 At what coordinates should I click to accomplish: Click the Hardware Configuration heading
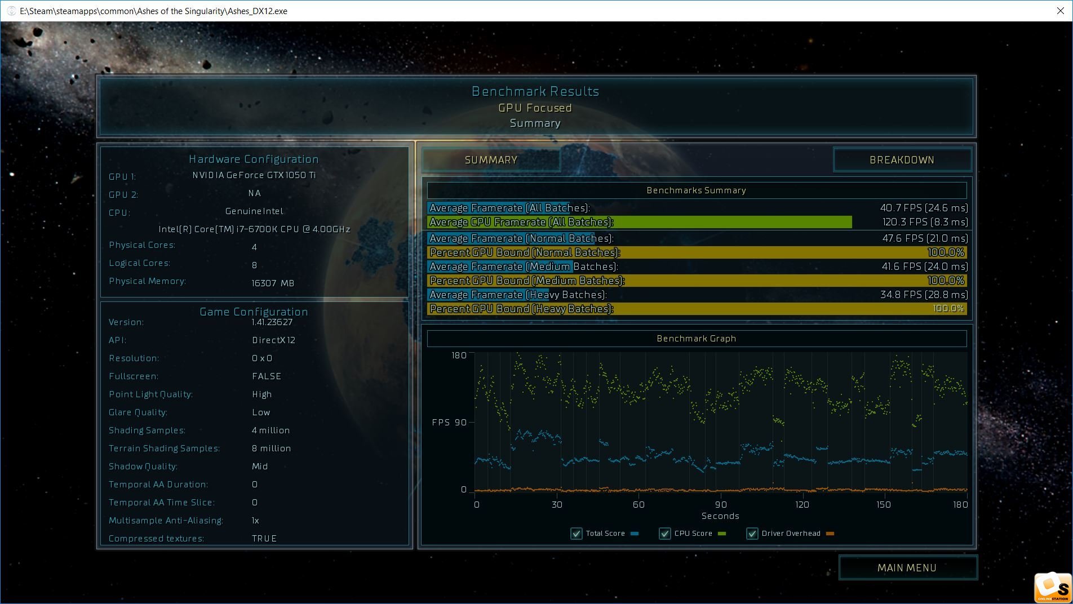pos(254,159)
